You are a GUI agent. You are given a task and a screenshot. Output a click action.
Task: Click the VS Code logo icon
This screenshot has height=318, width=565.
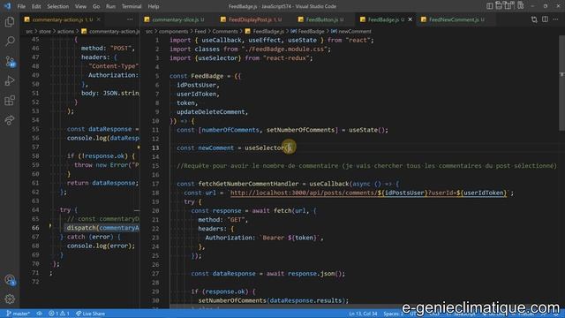click(7, 6)
